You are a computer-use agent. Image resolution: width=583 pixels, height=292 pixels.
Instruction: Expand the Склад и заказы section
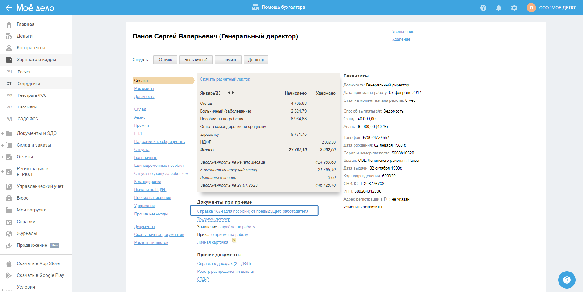pyautogui.click(x=2, y=145)
